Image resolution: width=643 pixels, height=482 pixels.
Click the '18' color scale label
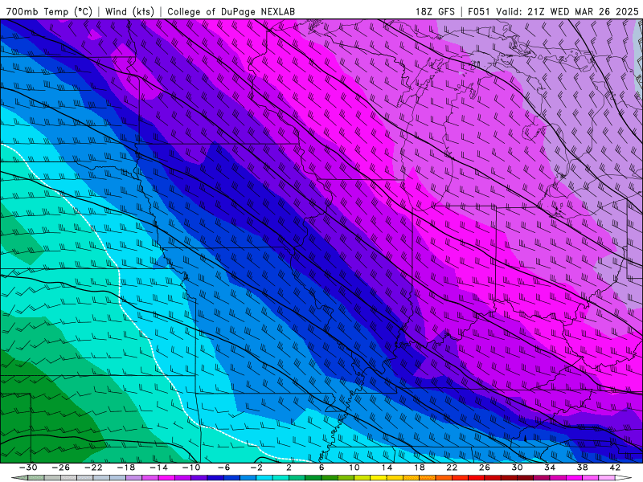point(420,468)
